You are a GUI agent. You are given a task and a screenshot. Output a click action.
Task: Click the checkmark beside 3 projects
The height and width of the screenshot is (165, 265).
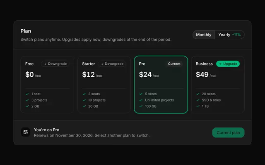(27, 100)
